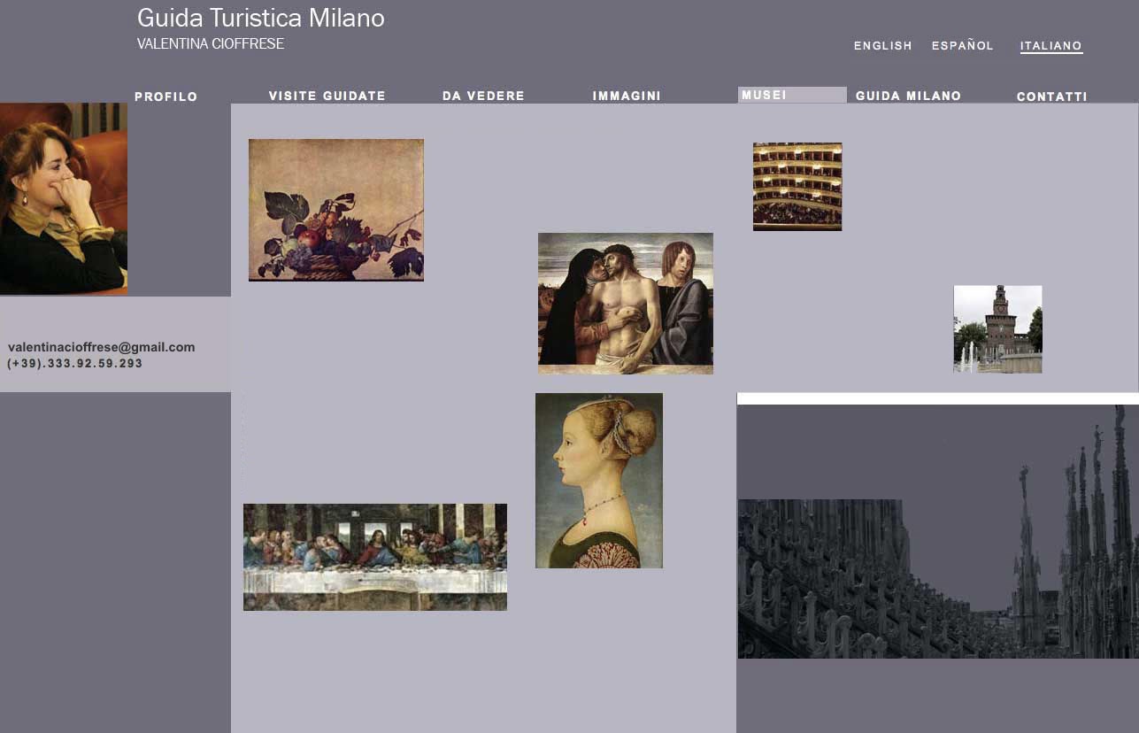Select the IMMAGINI menu item
1139x733 pixels.
[x=627, y=96]
